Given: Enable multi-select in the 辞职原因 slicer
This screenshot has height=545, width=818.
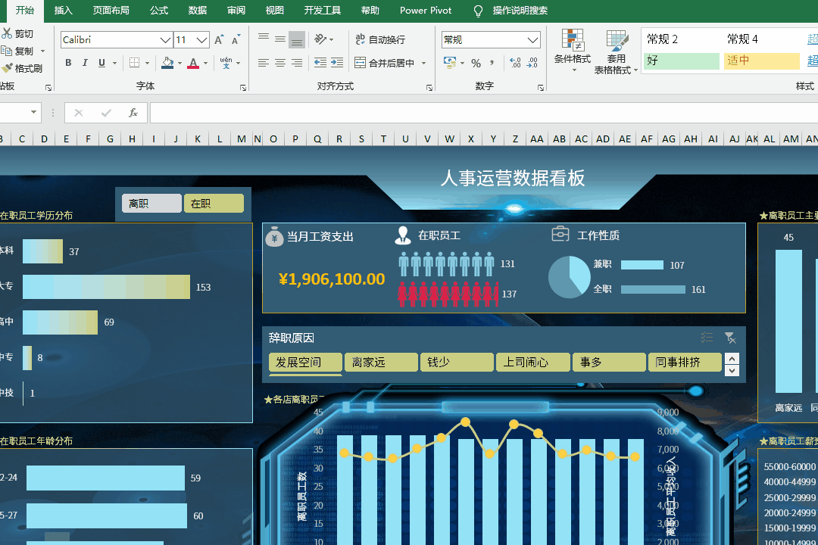Looking at the screenshot, I should tap(707, 338).
